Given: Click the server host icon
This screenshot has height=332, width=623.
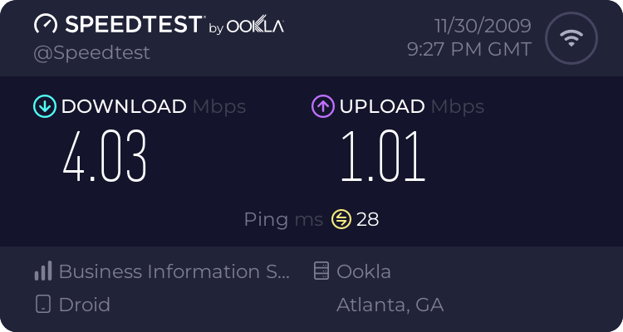Looking at the screenshot, I should 321,271.
